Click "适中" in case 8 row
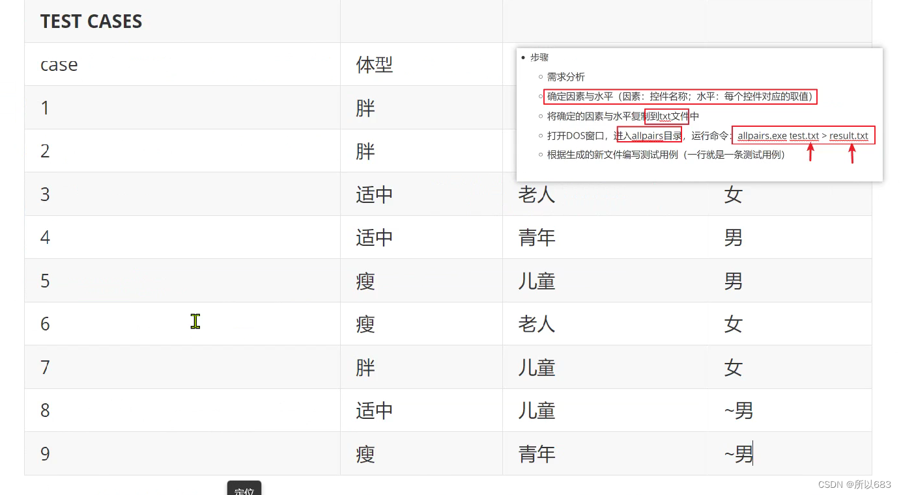This screenshot has width=901, height=495. 375,410
